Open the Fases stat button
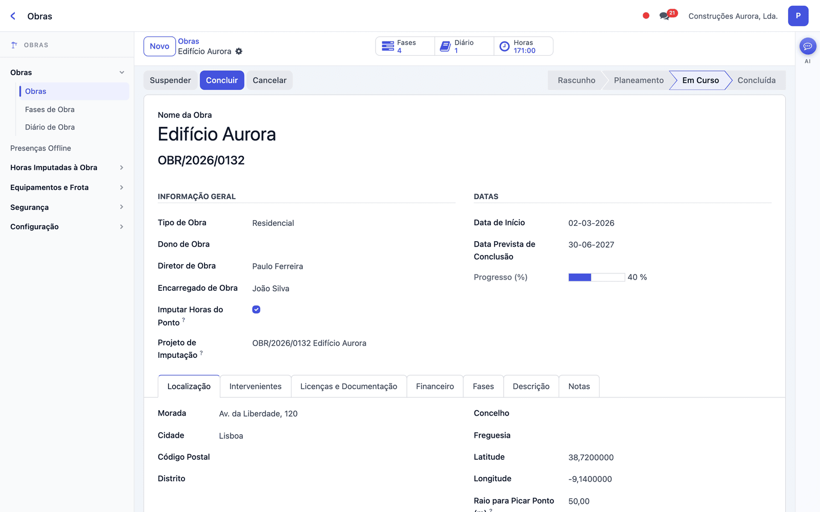The height and width of the screenshot is (512, 820). tap(405, 46)
